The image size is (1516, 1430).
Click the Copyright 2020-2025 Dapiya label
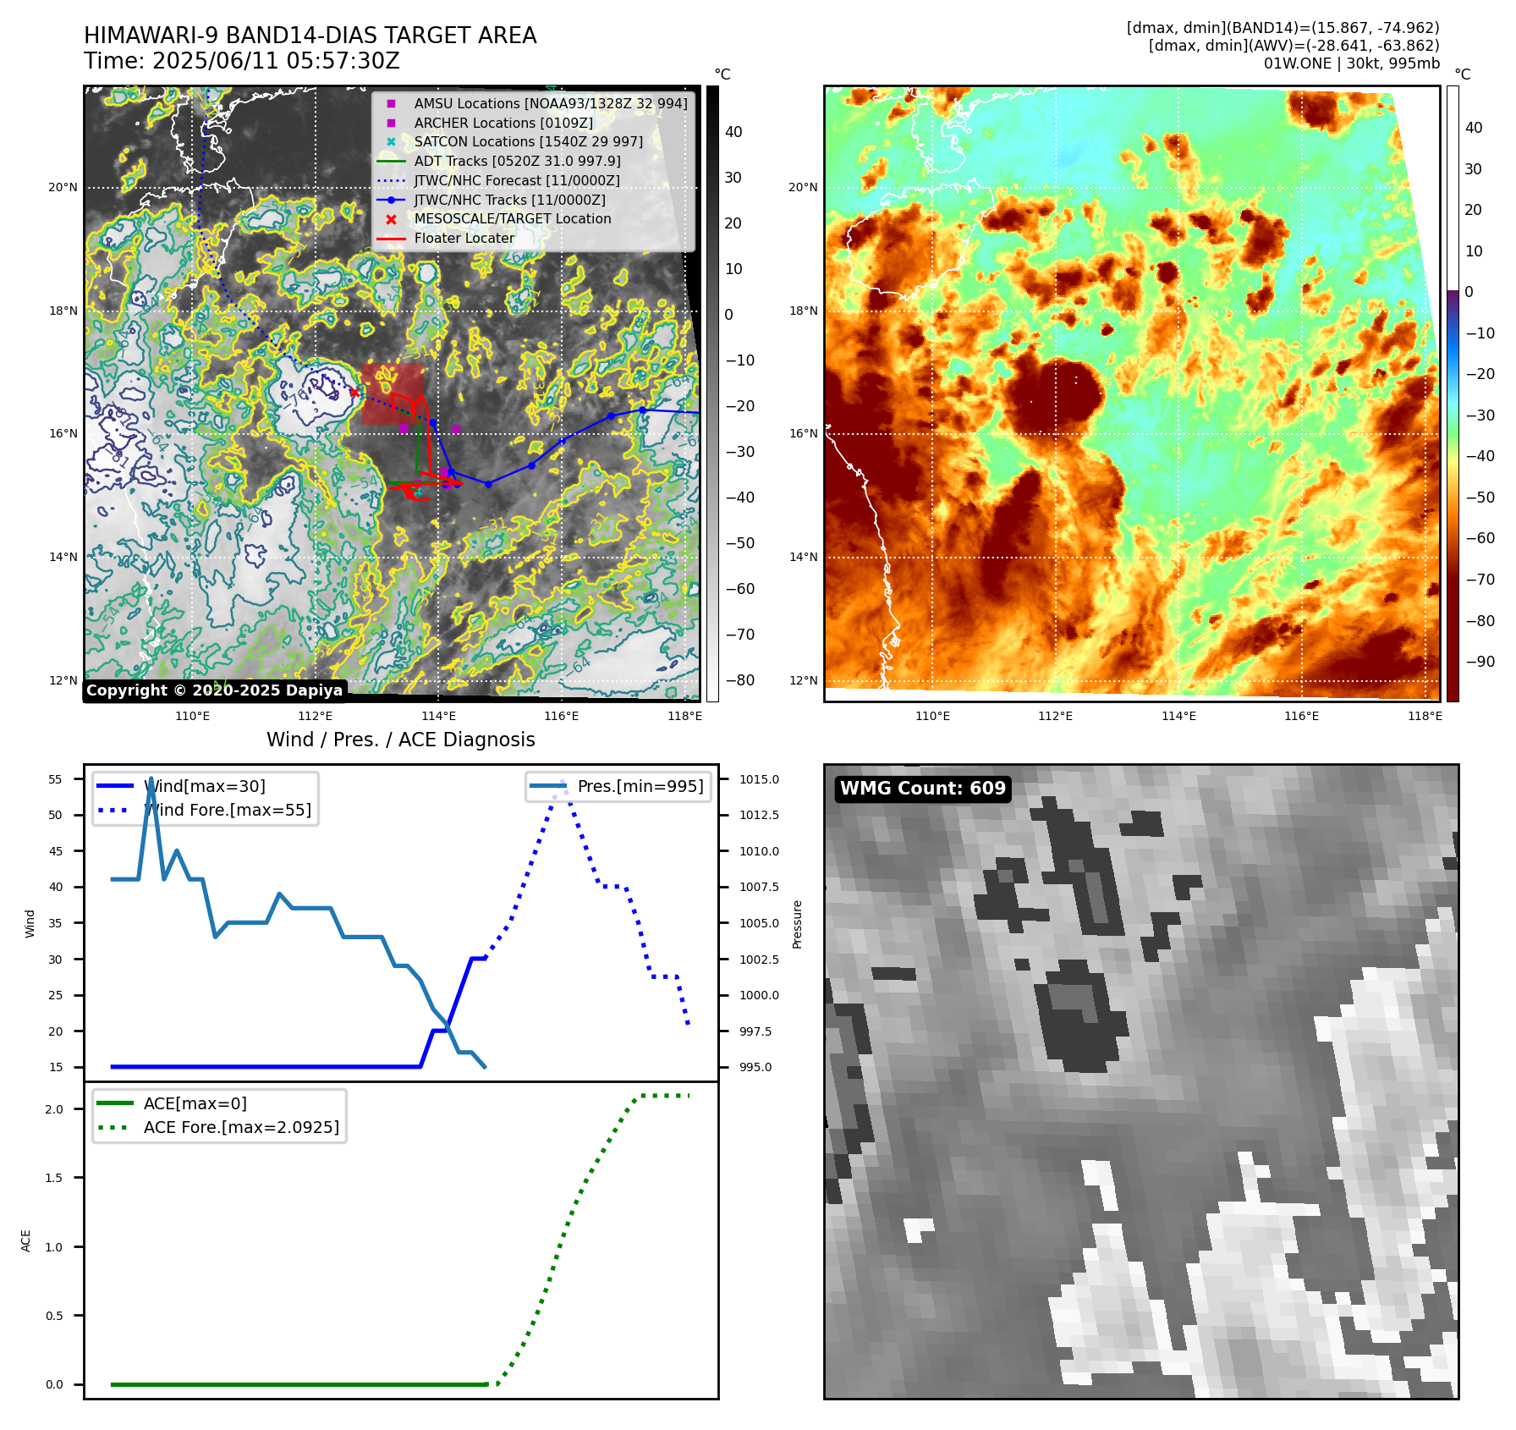point(215,690)
